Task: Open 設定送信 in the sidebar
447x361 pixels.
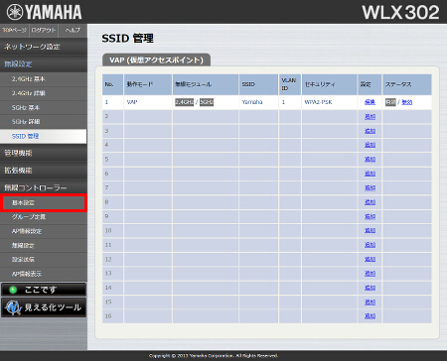Action: coord(44,260)
